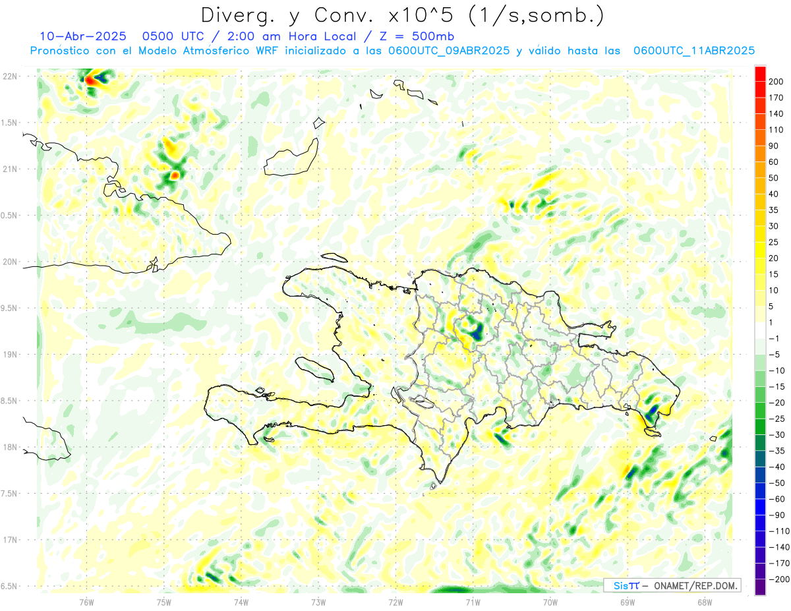Screen dimensions: 791x611
Task: Click colorbar value '-15'
Action: [x=776, y=387]
